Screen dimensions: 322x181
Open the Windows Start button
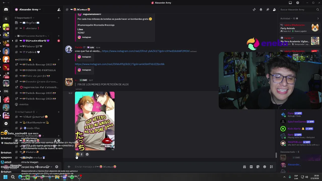pyautogui.click(x=5, y=177)
